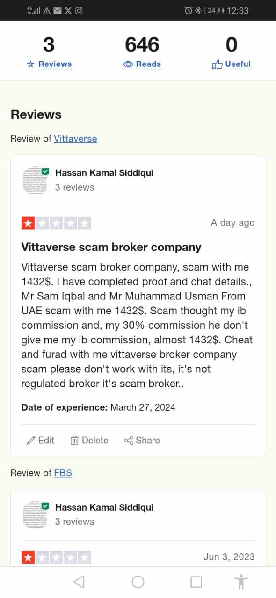Tap the share icon on Vittaverse review
This screenshot has height=598, width=276.
coord(129,440)
